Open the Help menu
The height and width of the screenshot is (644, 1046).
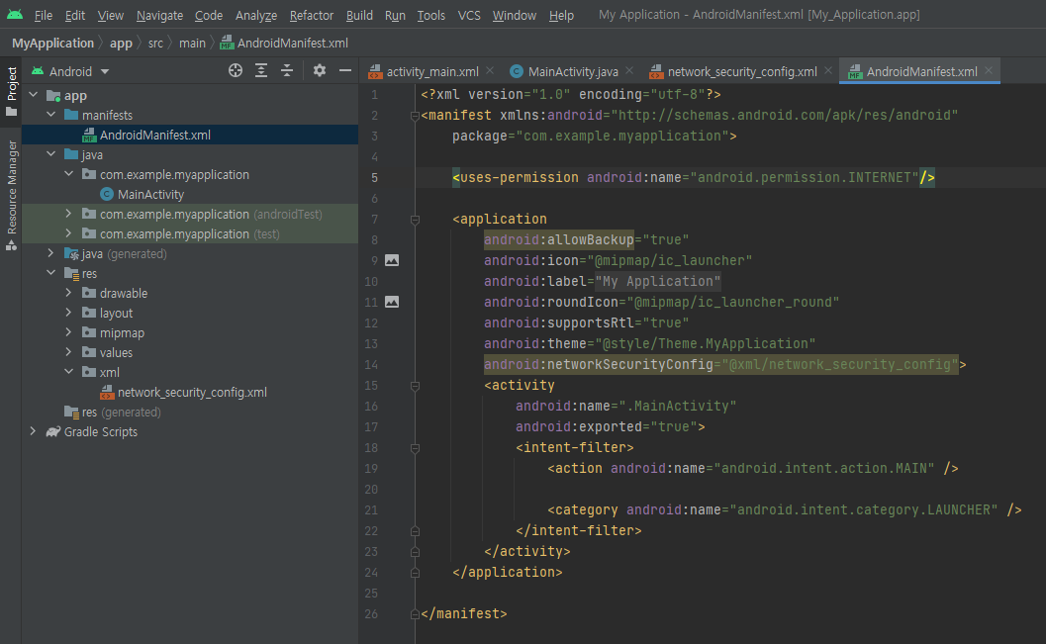pyautogui.click(x=561, y=15)
